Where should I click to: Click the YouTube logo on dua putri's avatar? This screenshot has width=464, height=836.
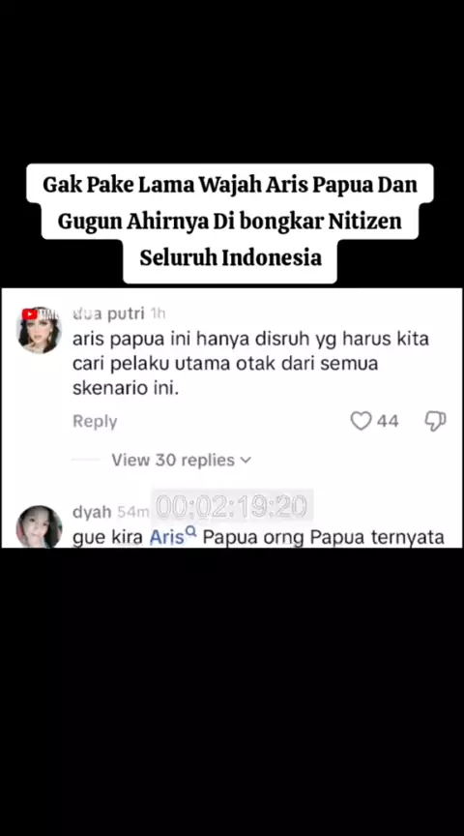(x=29, y=314)
